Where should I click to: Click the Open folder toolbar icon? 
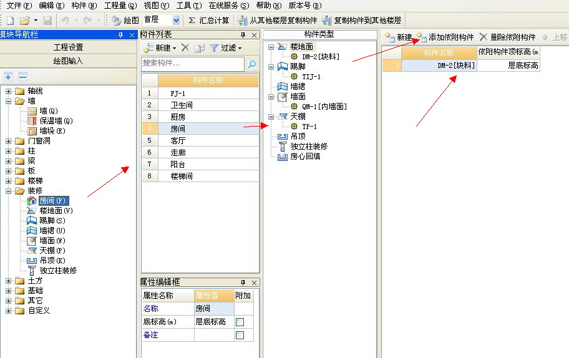coord(25,21)
